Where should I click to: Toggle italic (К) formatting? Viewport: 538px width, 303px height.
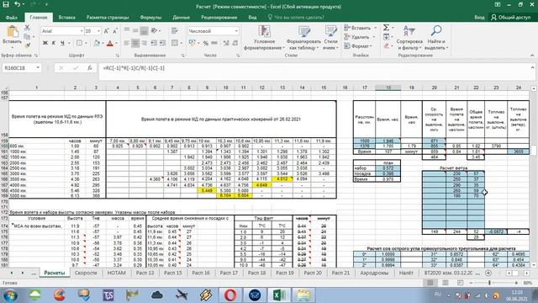54,43
